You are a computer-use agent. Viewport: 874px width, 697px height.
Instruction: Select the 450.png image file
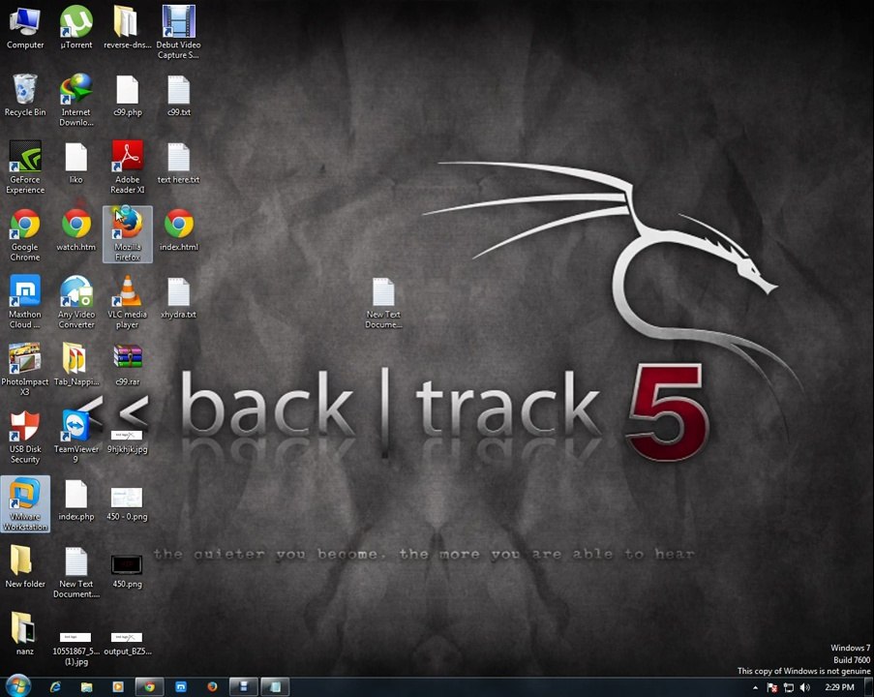click(x=127, y=571)
